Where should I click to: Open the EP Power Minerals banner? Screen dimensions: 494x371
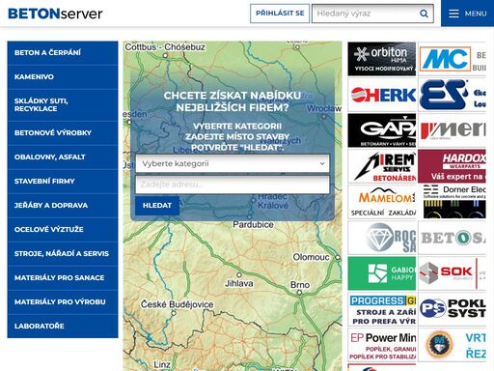click(x=382, y=345)
